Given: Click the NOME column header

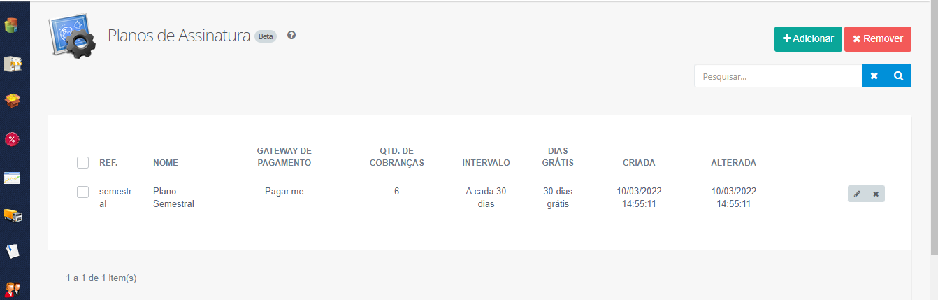Looking at the screenshot, I should click(166, 163).
